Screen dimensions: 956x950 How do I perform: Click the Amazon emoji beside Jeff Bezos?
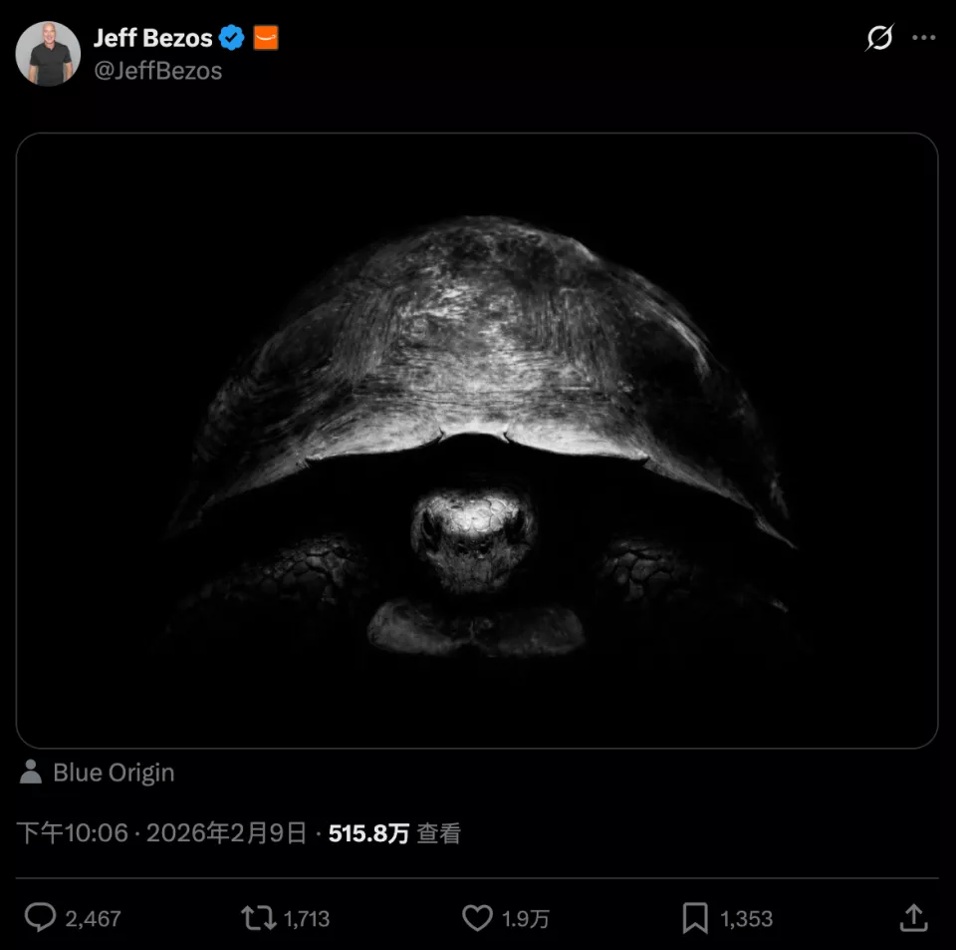tap(265, 38)
